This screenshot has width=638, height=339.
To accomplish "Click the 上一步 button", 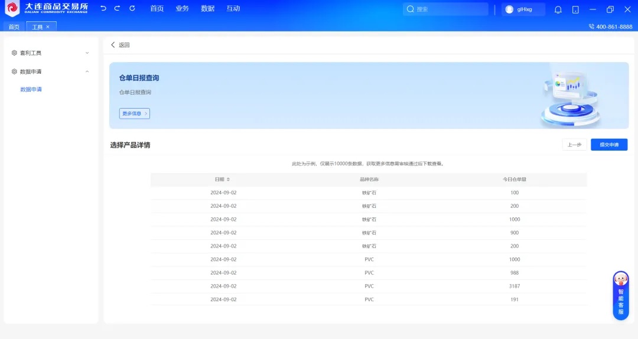I will pos(574,145).
